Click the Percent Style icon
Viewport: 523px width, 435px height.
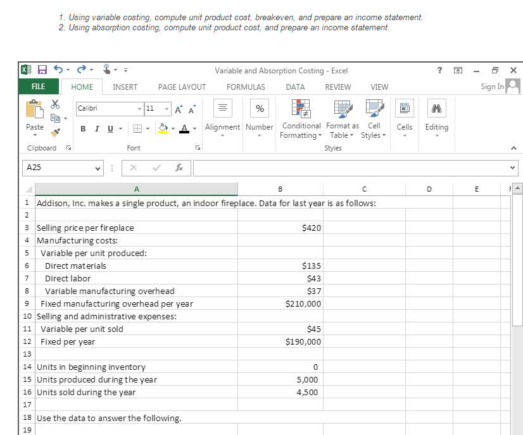coord(259,108)
